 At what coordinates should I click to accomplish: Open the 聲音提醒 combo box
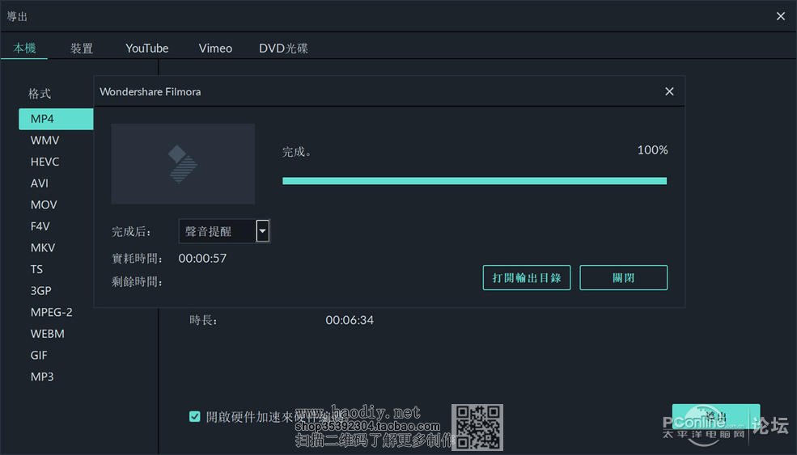coord(216,231)
